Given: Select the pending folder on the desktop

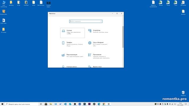Looking at the screenshot, I should (11, 3).
